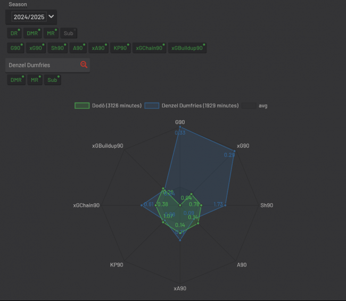Toggle the xGChain90 metric chip

[x=149, y=48]
